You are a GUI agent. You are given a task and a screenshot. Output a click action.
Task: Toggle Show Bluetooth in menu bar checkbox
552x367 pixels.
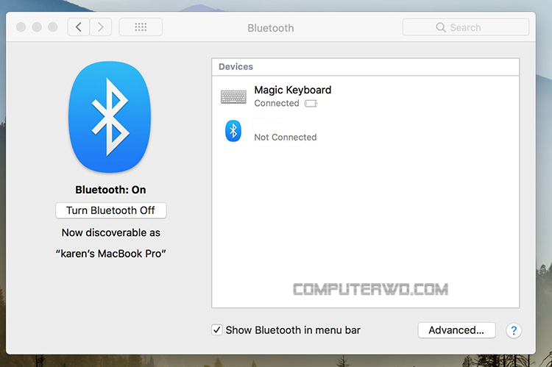pyautogui.click(x=217, y=330)
